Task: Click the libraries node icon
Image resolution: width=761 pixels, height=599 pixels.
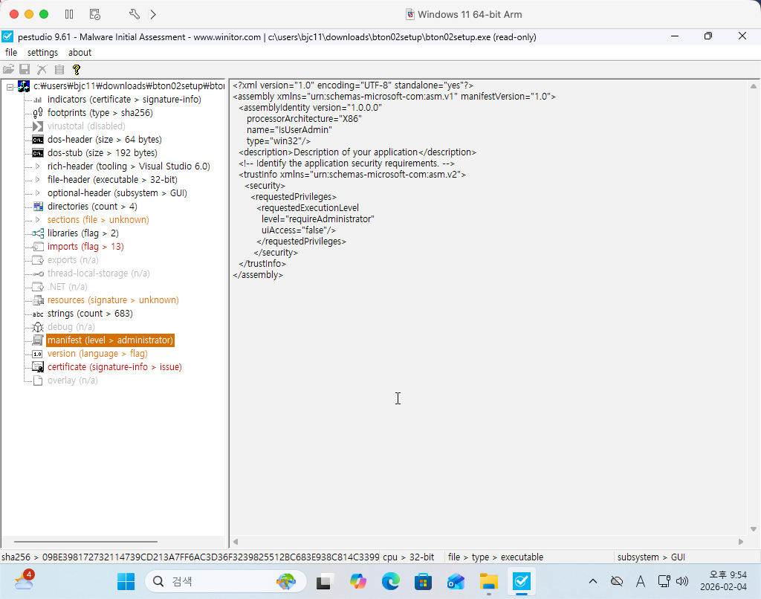Action: click(x=38, y=233)
